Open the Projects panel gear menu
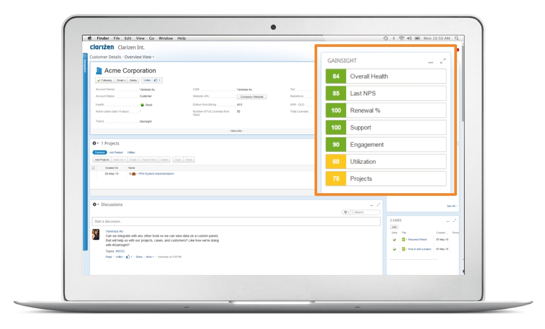 tap(96, 143)
